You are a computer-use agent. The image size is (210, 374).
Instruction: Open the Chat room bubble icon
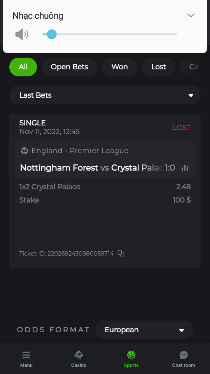coord(184,355)
